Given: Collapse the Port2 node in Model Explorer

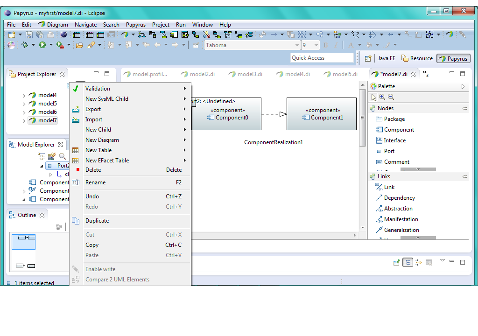Looking at the screenshot, I should pos(42,166).
